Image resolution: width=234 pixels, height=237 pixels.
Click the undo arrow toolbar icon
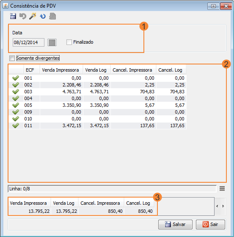tap(23, 16)
